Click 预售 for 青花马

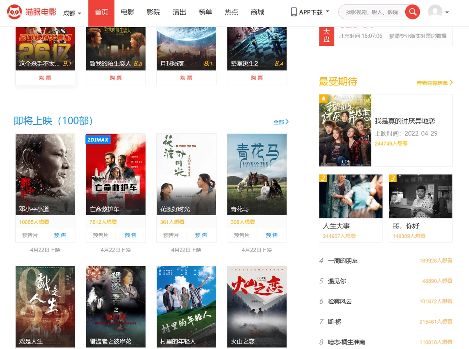272,235
